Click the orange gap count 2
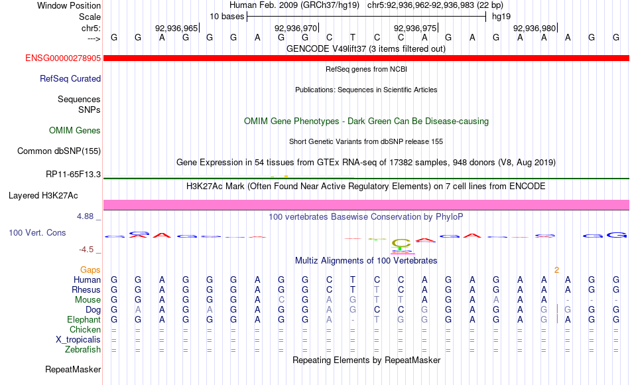 click(556, 270)
